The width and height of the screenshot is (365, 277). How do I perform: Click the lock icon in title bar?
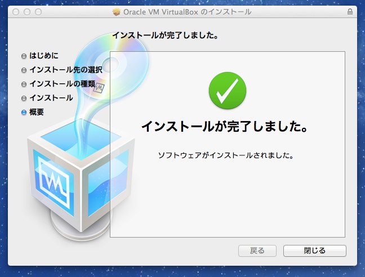[x=350, y=12]
